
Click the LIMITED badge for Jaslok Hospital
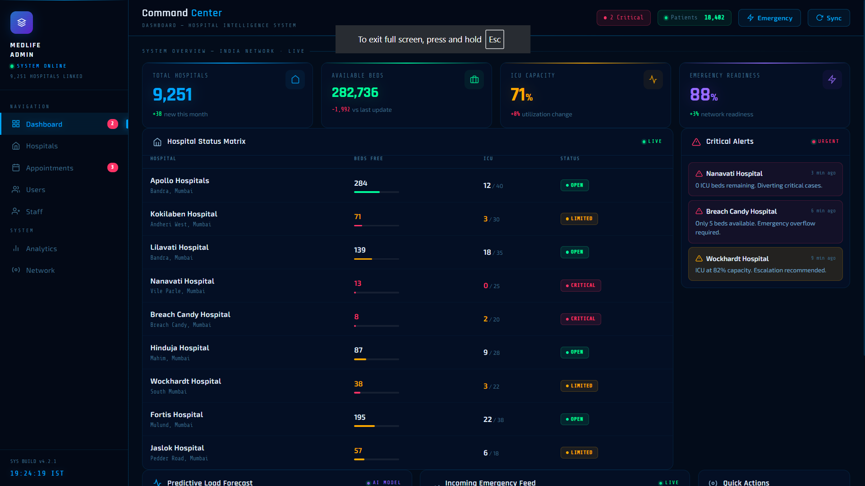[x=579, y=452]
